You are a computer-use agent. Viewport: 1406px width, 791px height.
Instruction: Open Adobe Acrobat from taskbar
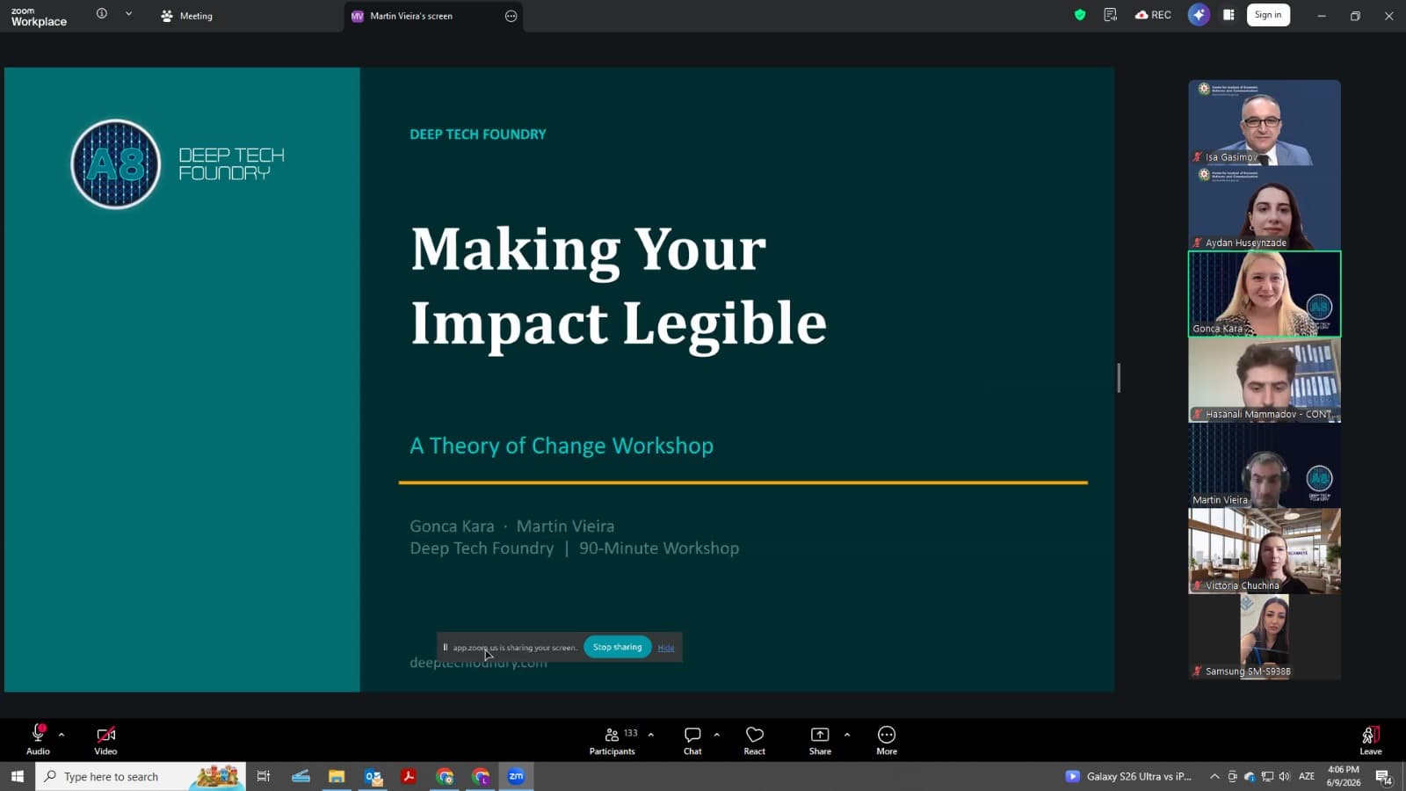coord(409,776)
